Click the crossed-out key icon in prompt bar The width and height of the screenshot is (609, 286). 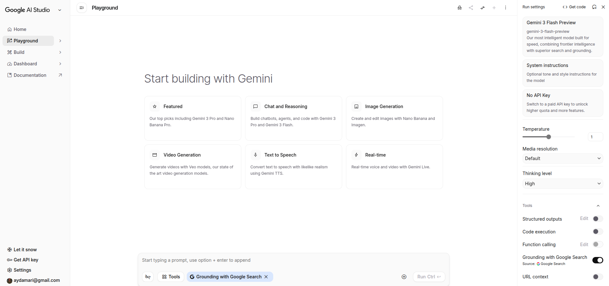coord(148,277)
